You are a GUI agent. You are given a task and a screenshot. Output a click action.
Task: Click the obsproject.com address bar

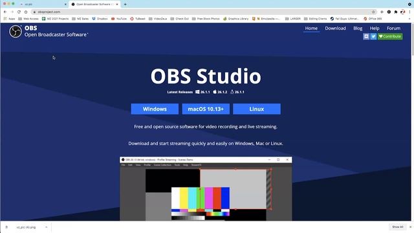tap(203, 12)
